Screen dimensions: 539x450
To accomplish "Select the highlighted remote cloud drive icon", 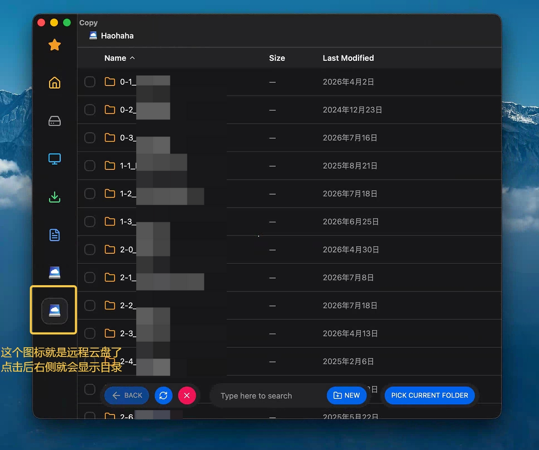I will coord(54,311).
